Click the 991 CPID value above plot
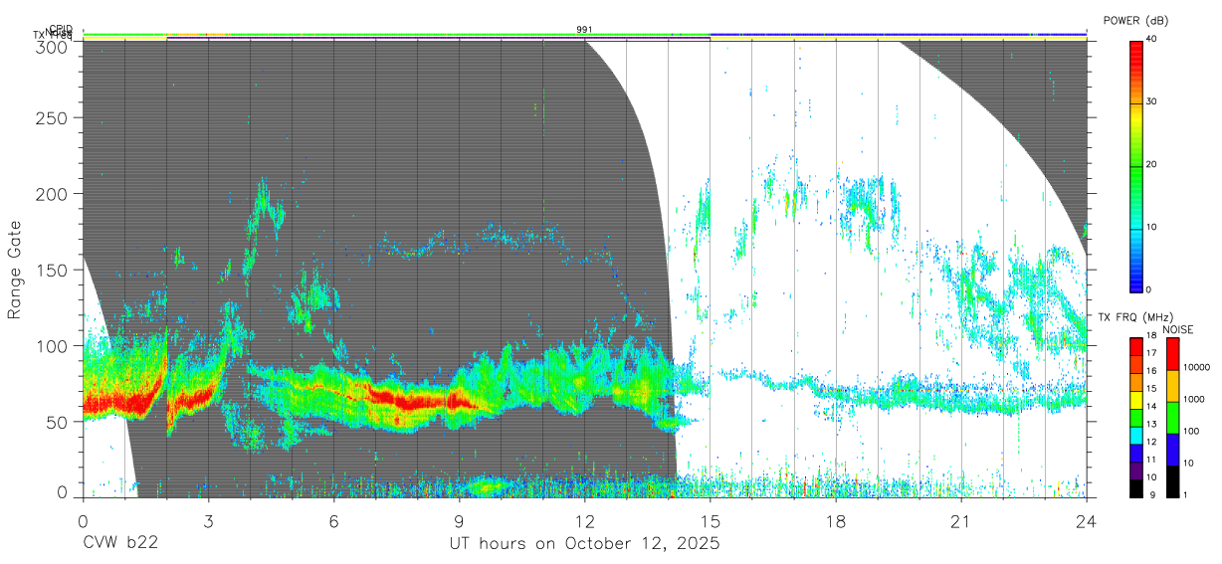Viewport: 1222px width, 564px height. pyautogui.click(x=584, y=30)
